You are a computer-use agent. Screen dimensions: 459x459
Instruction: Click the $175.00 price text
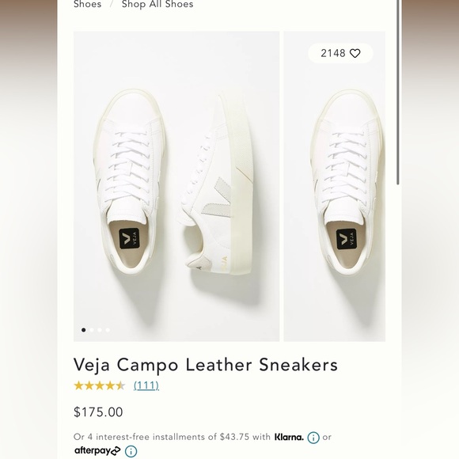(x=98, y=412)
